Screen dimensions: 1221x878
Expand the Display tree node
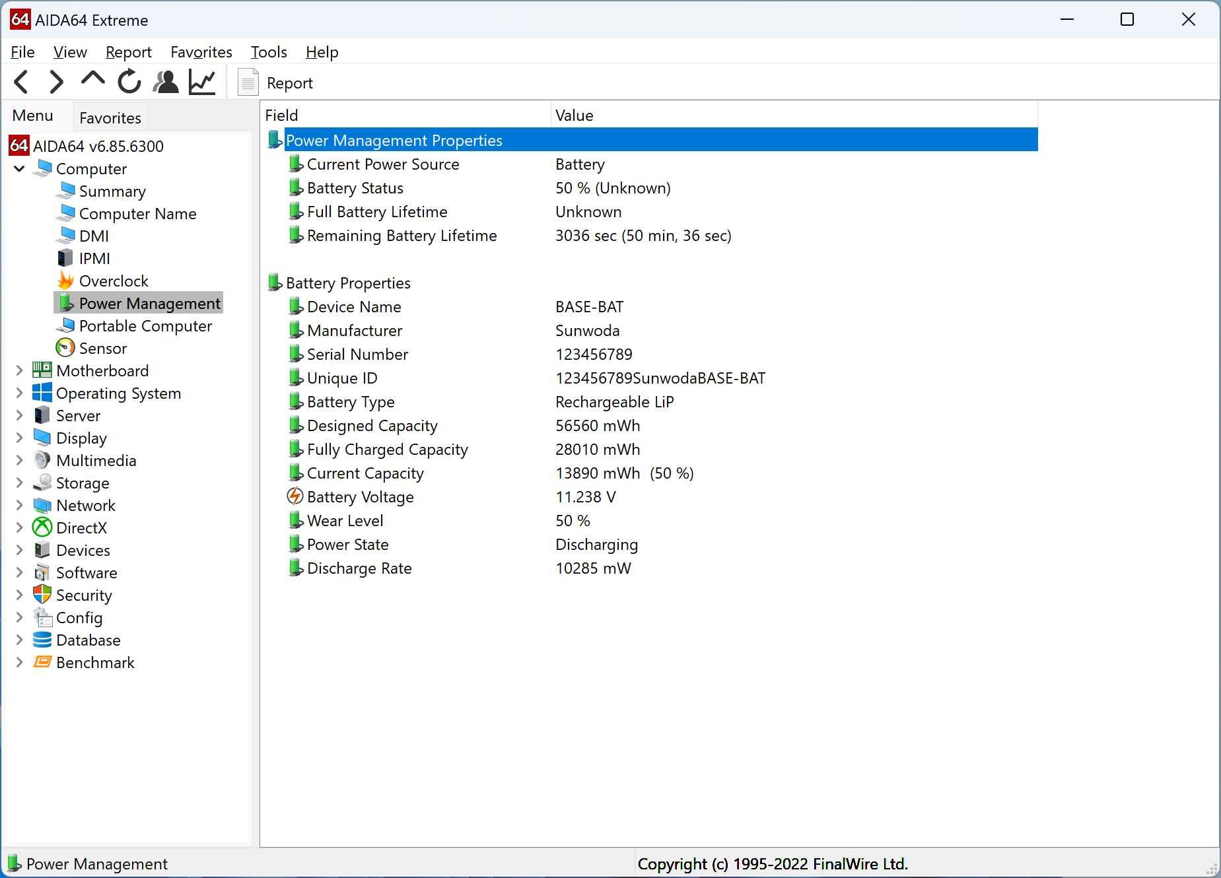tap(19, 438)
